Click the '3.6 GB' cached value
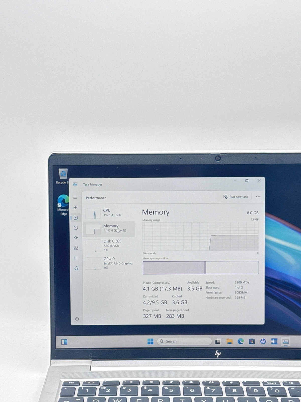This screenshot has width=301, height=402. pos(180,302)
